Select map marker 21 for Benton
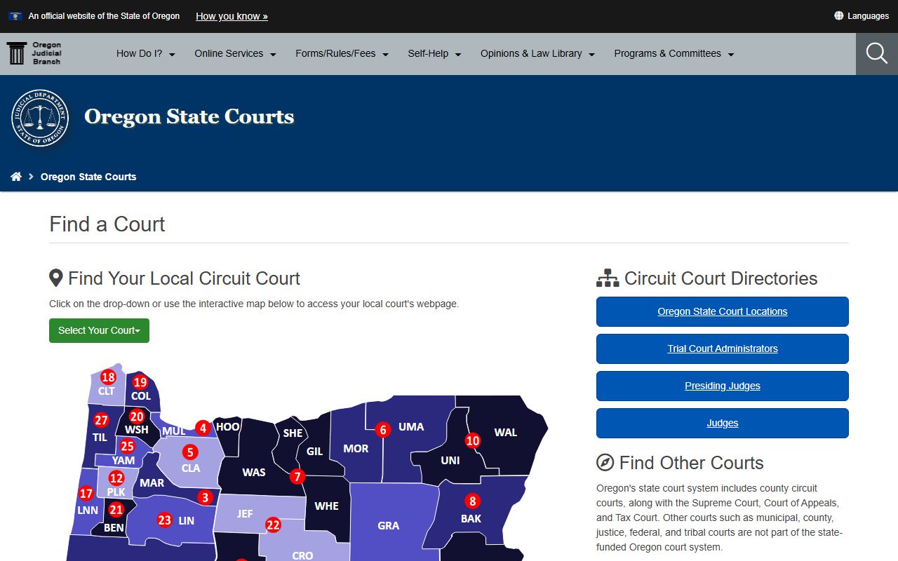 [x=116, y=510]
